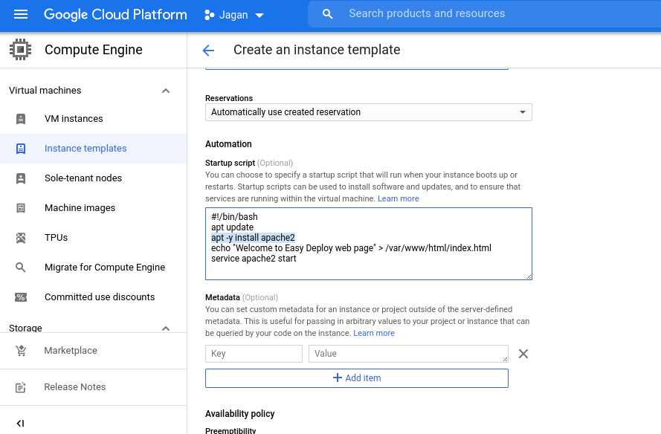Click the 'Create an instance template' title
This screenshot has height=434, width=661.
click(317, 50)
